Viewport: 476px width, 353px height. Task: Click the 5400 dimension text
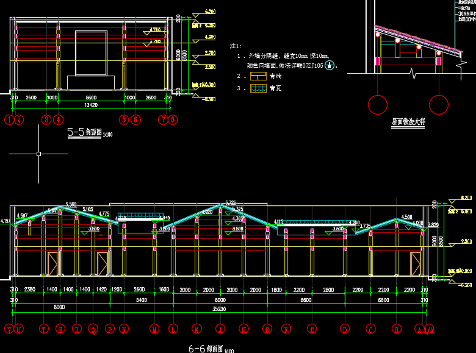click(x=142, y=300)
